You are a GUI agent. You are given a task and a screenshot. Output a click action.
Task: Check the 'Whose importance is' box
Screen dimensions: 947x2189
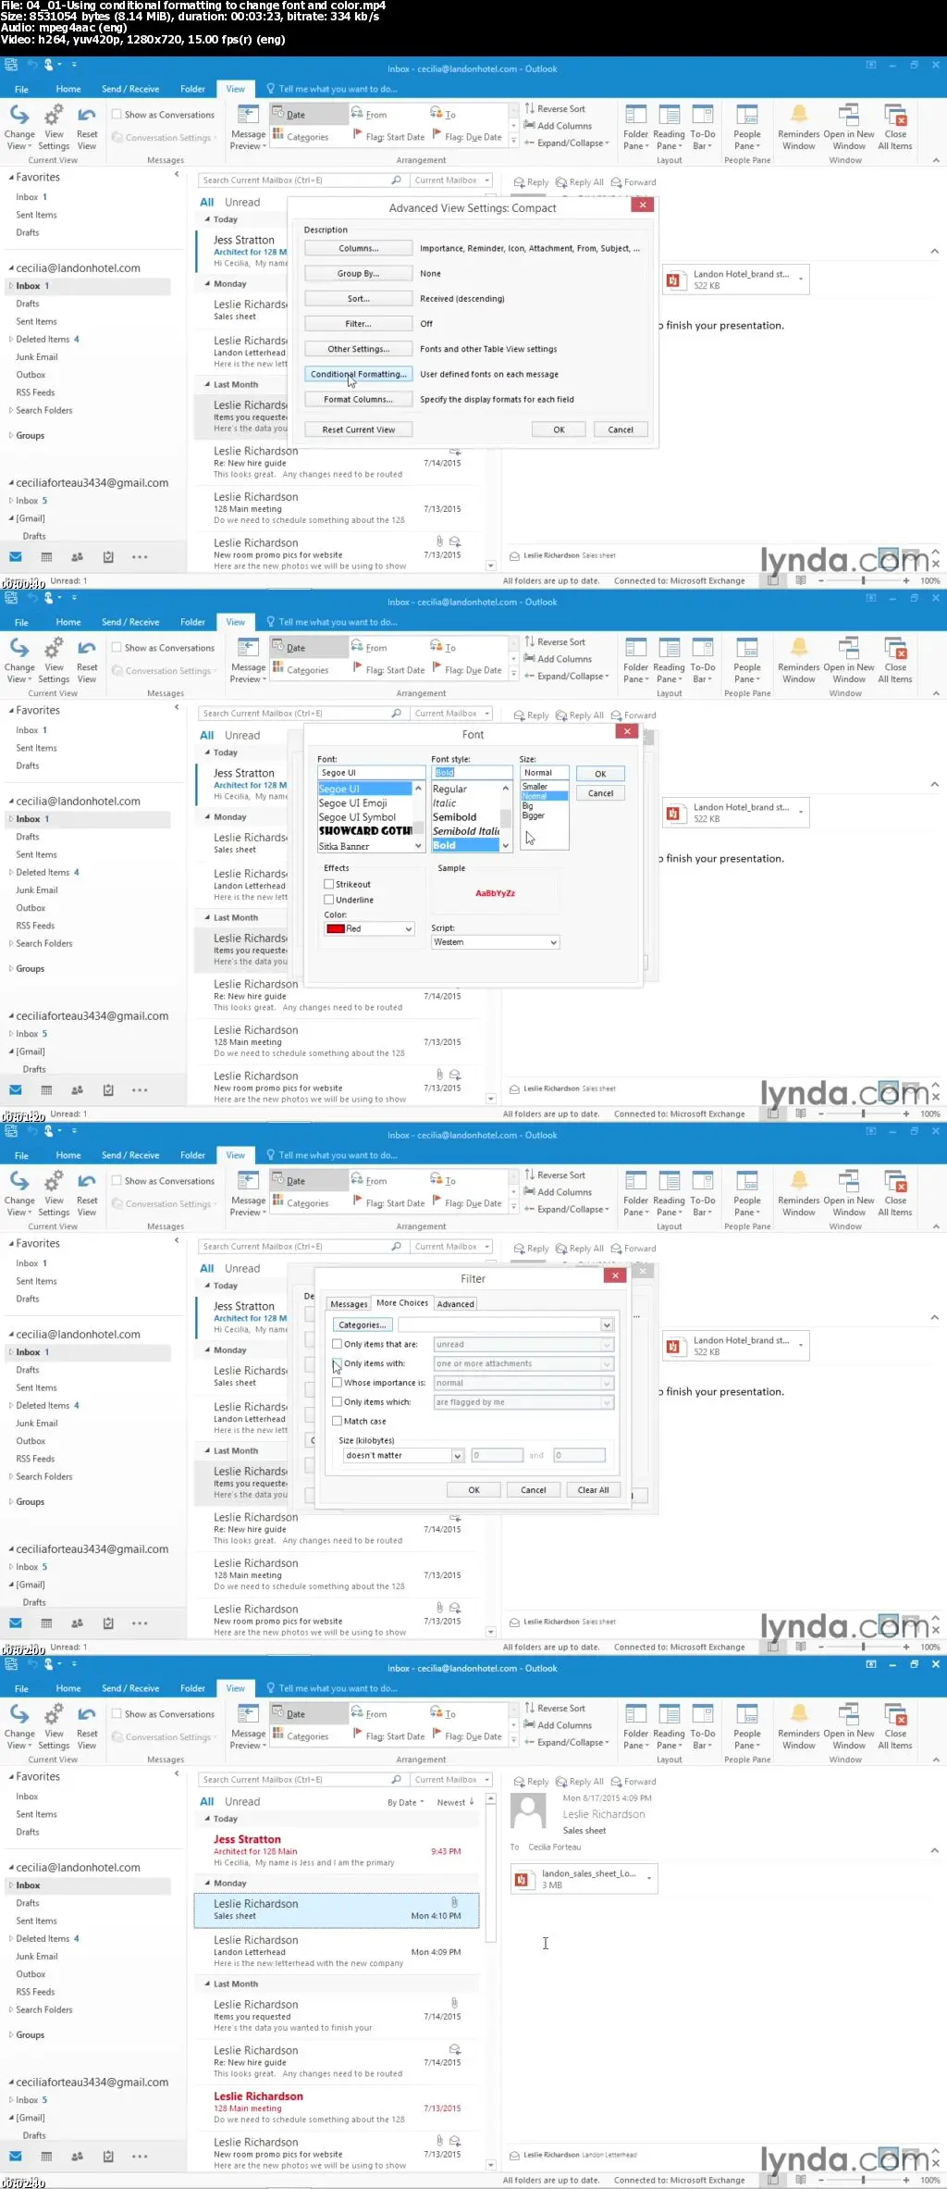pos(337,1383)
